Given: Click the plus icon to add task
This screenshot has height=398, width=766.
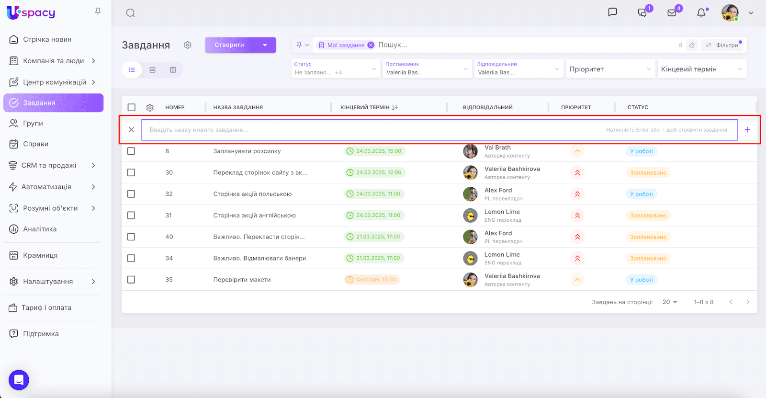Looking at the screenshot, I should coord(747,130).
